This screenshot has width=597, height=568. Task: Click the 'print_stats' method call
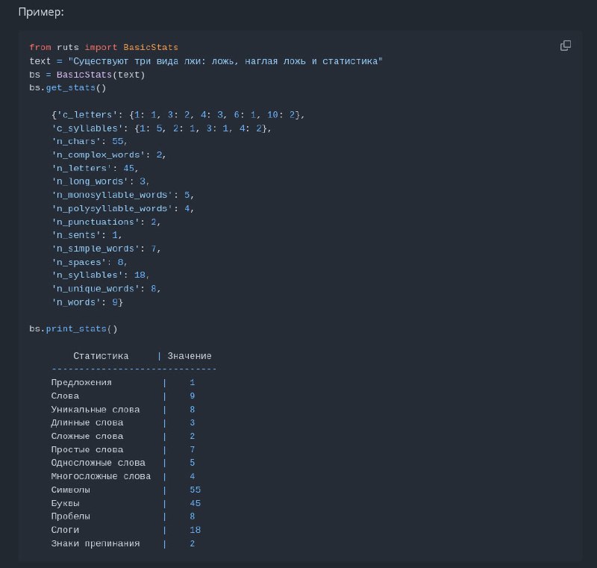point(76,329)
